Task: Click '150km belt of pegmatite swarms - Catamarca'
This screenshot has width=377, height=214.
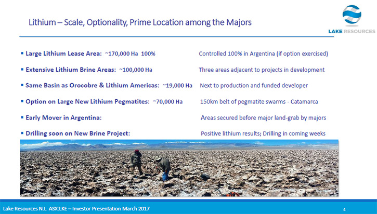Action: point(259,102)
